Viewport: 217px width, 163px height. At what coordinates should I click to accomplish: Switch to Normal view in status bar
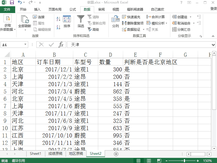point(138,161)
